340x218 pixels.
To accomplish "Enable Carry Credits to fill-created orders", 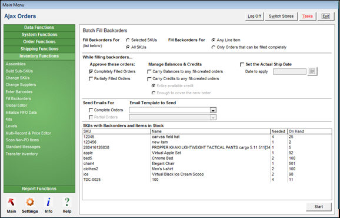I will tap(149, 79).
